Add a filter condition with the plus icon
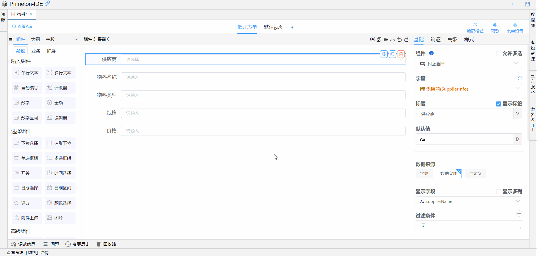The image size is (537, 256). pyautogui.click(x=519, y=214)
